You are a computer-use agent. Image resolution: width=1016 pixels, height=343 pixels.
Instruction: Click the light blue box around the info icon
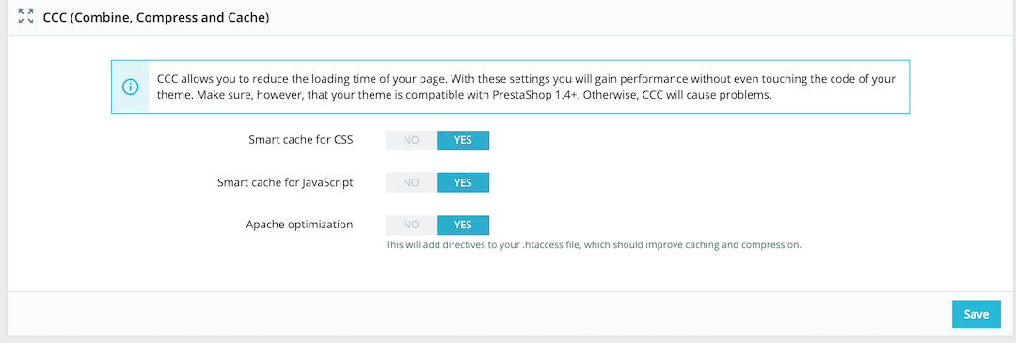(130, 86)
